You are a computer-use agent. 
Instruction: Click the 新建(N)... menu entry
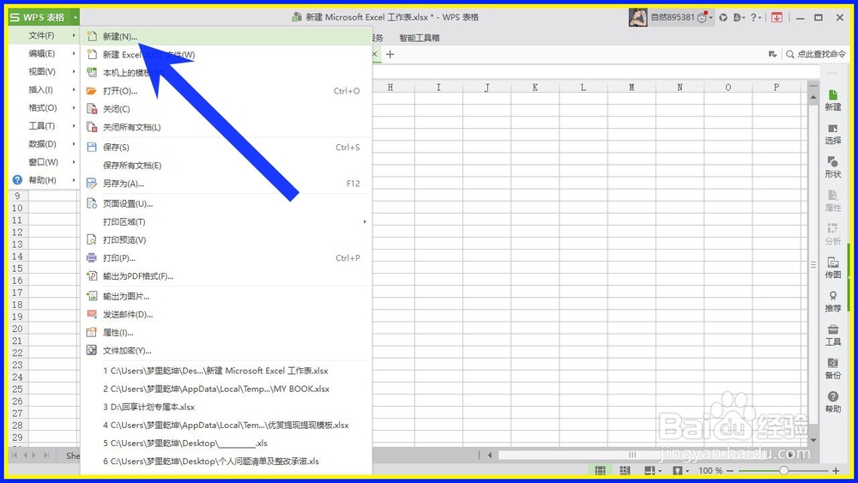coord(226,37)
